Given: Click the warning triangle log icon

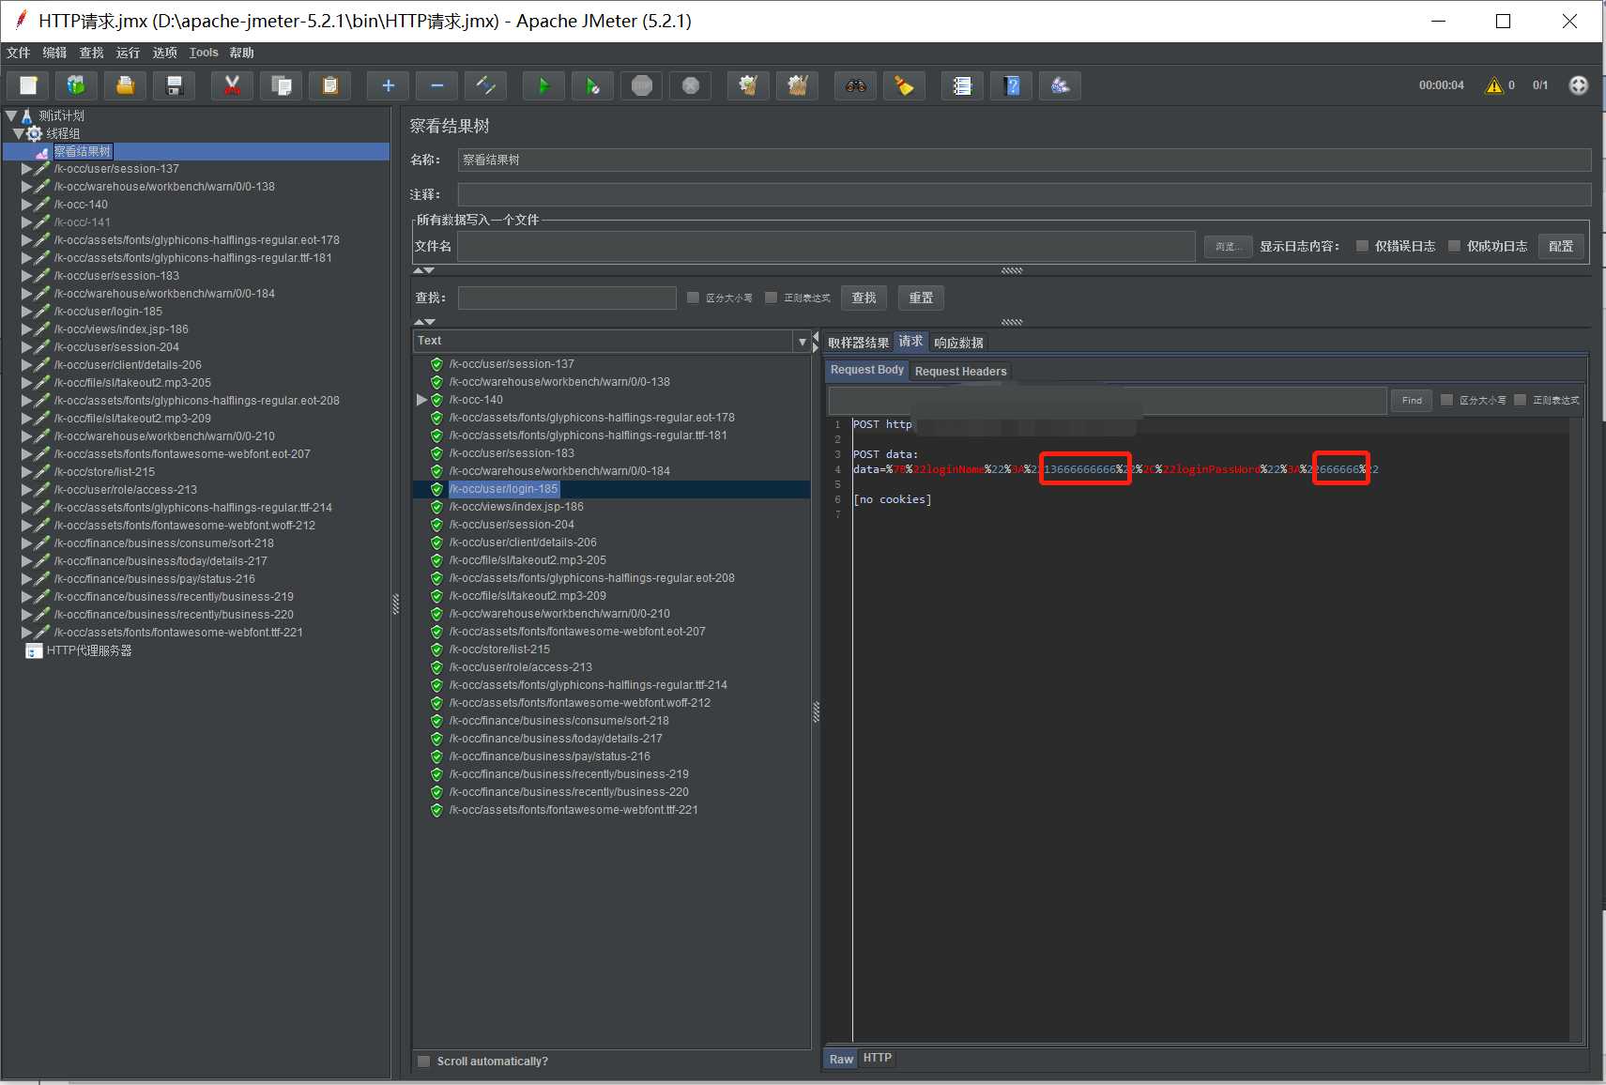Looking at the screenshot, I should [1493, 85].
